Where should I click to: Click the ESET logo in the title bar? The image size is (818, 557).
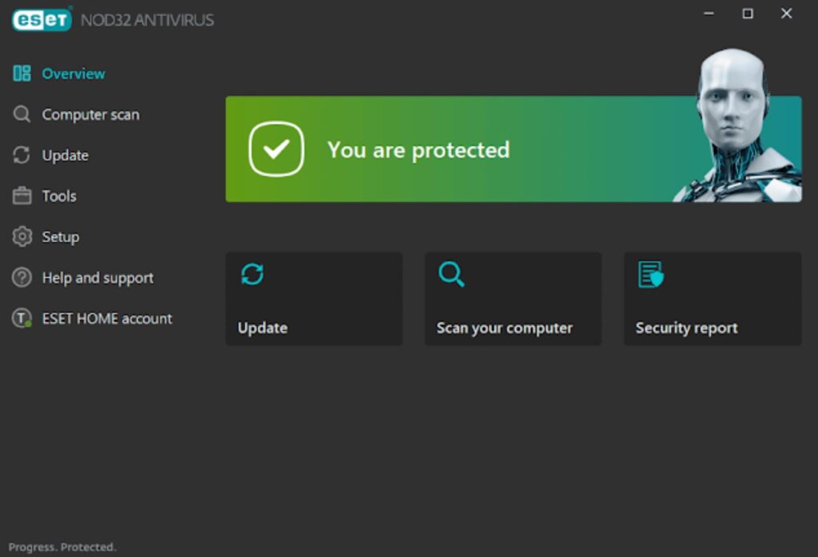41,19
